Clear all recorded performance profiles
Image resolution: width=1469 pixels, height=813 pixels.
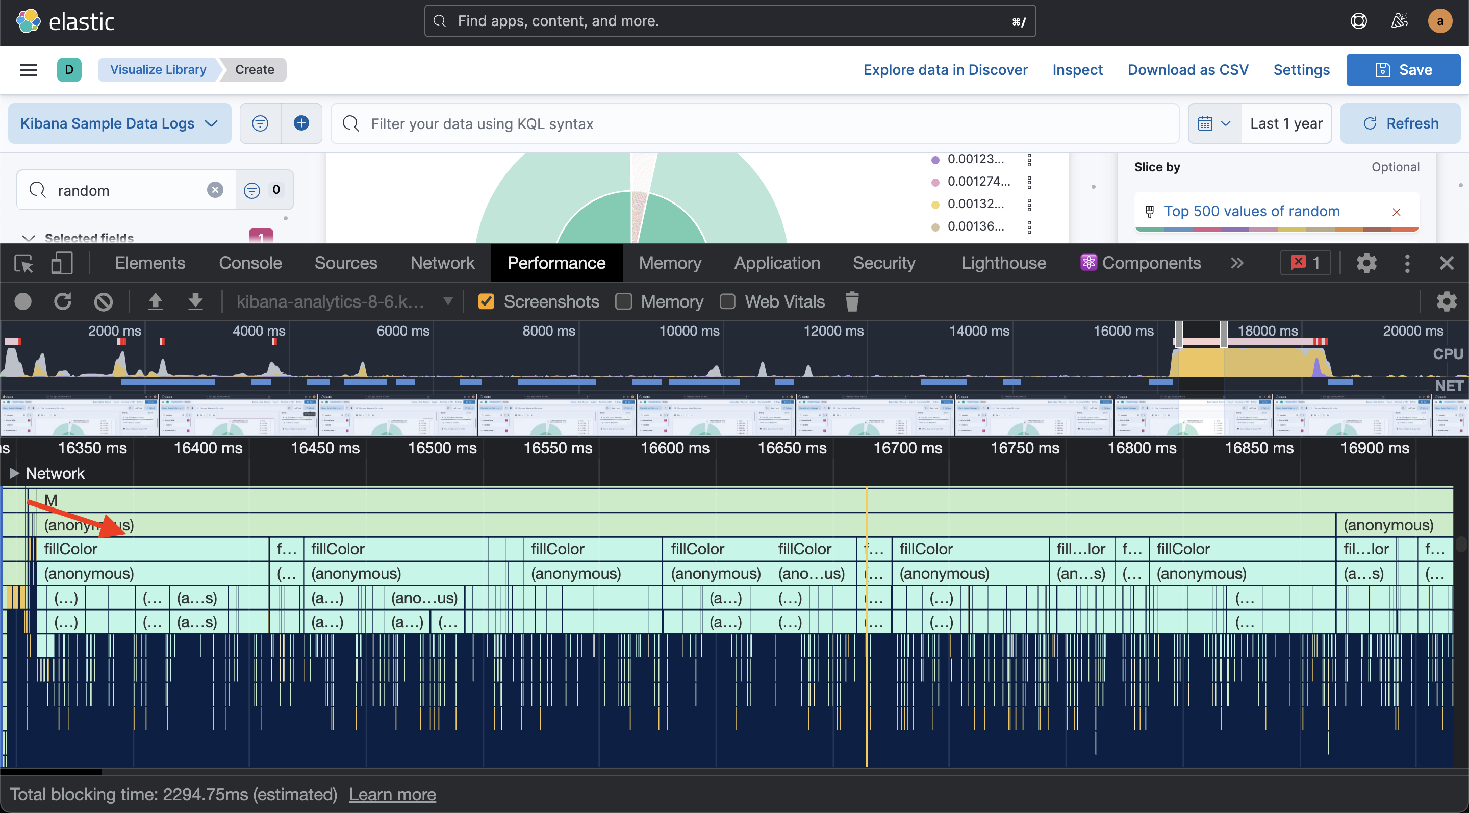point(103,301)
